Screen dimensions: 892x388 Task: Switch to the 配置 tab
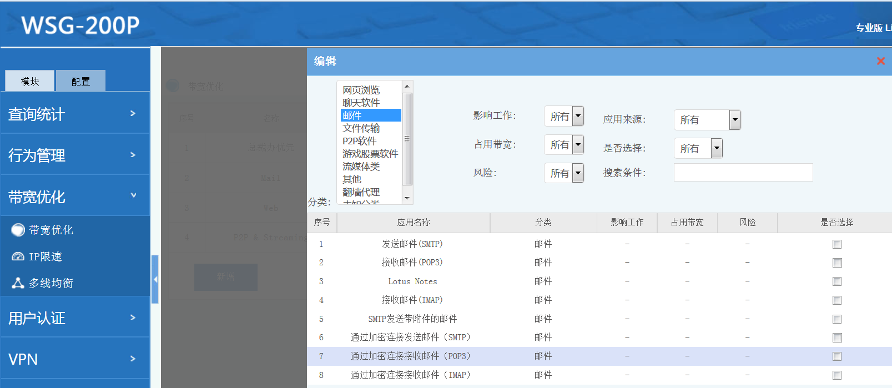[80, 81]
